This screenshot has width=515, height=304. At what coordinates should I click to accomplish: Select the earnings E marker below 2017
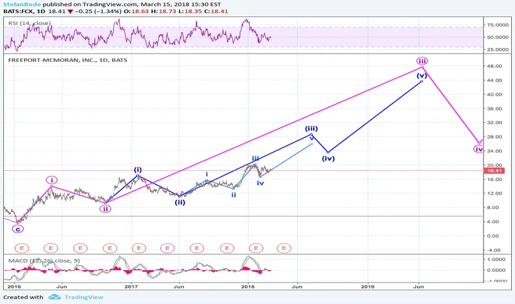[139, 248]
